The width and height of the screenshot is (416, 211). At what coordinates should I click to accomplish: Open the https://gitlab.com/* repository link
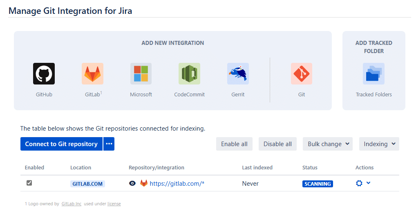177,184
